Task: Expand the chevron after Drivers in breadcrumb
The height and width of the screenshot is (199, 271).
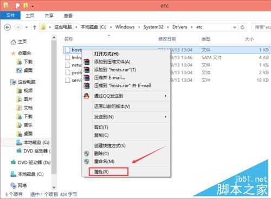Action: pyautogui.click(x=192, y=27)
